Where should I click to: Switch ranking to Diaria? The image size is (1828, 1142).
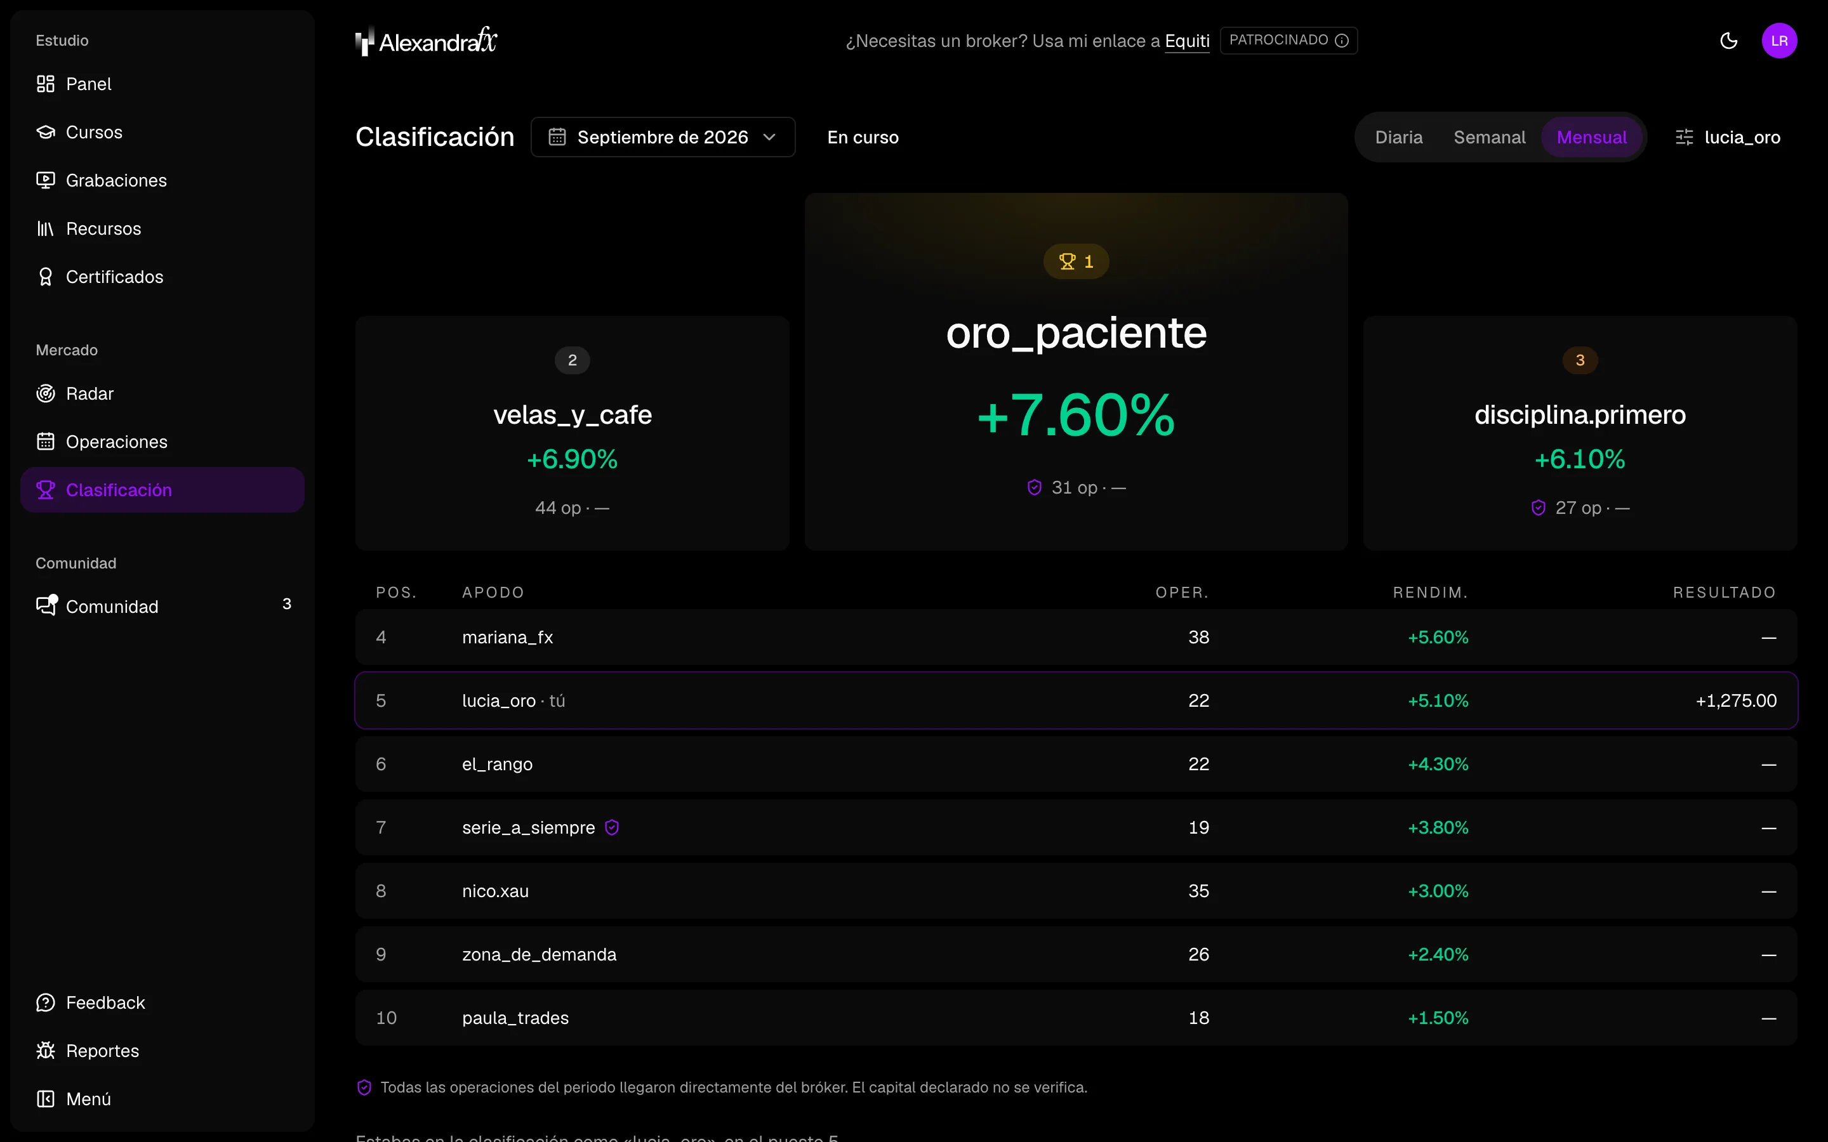pos(1398,138)
